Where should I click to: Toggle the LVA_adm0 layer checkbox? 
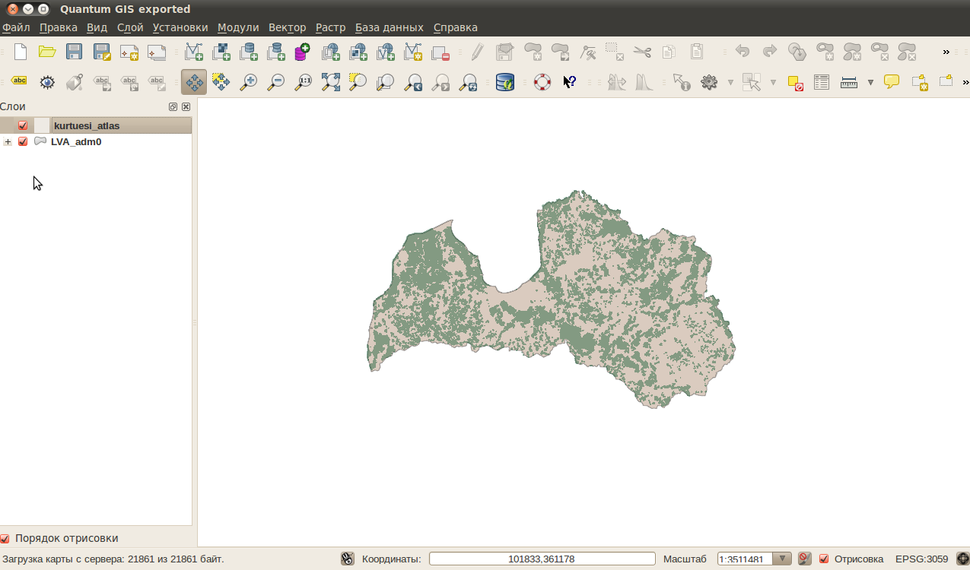coord(22,141)
